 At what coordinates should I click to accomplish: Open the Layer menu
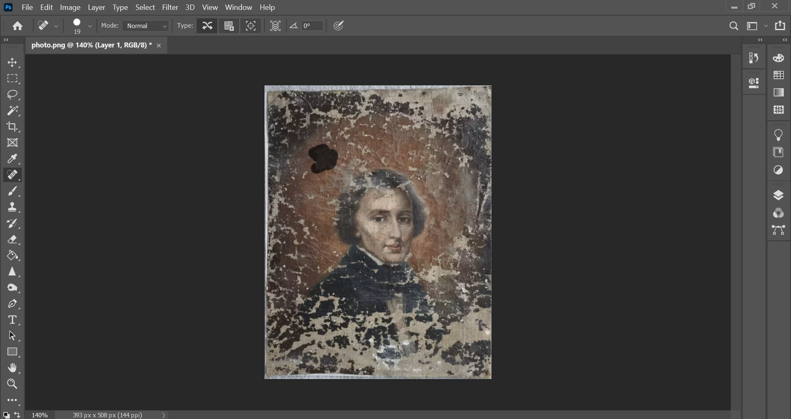coord(97,7)
